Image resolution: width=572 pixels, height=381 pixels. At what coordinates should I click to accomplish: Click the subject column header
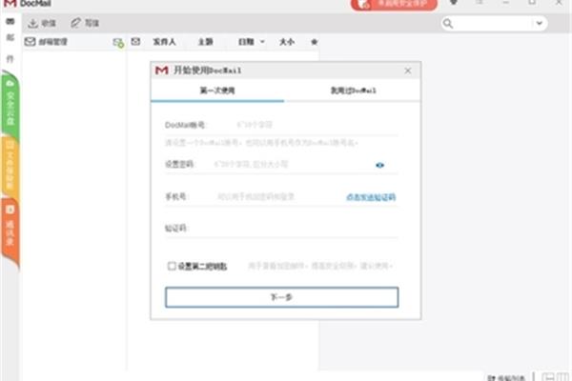[x=205, y=42]
